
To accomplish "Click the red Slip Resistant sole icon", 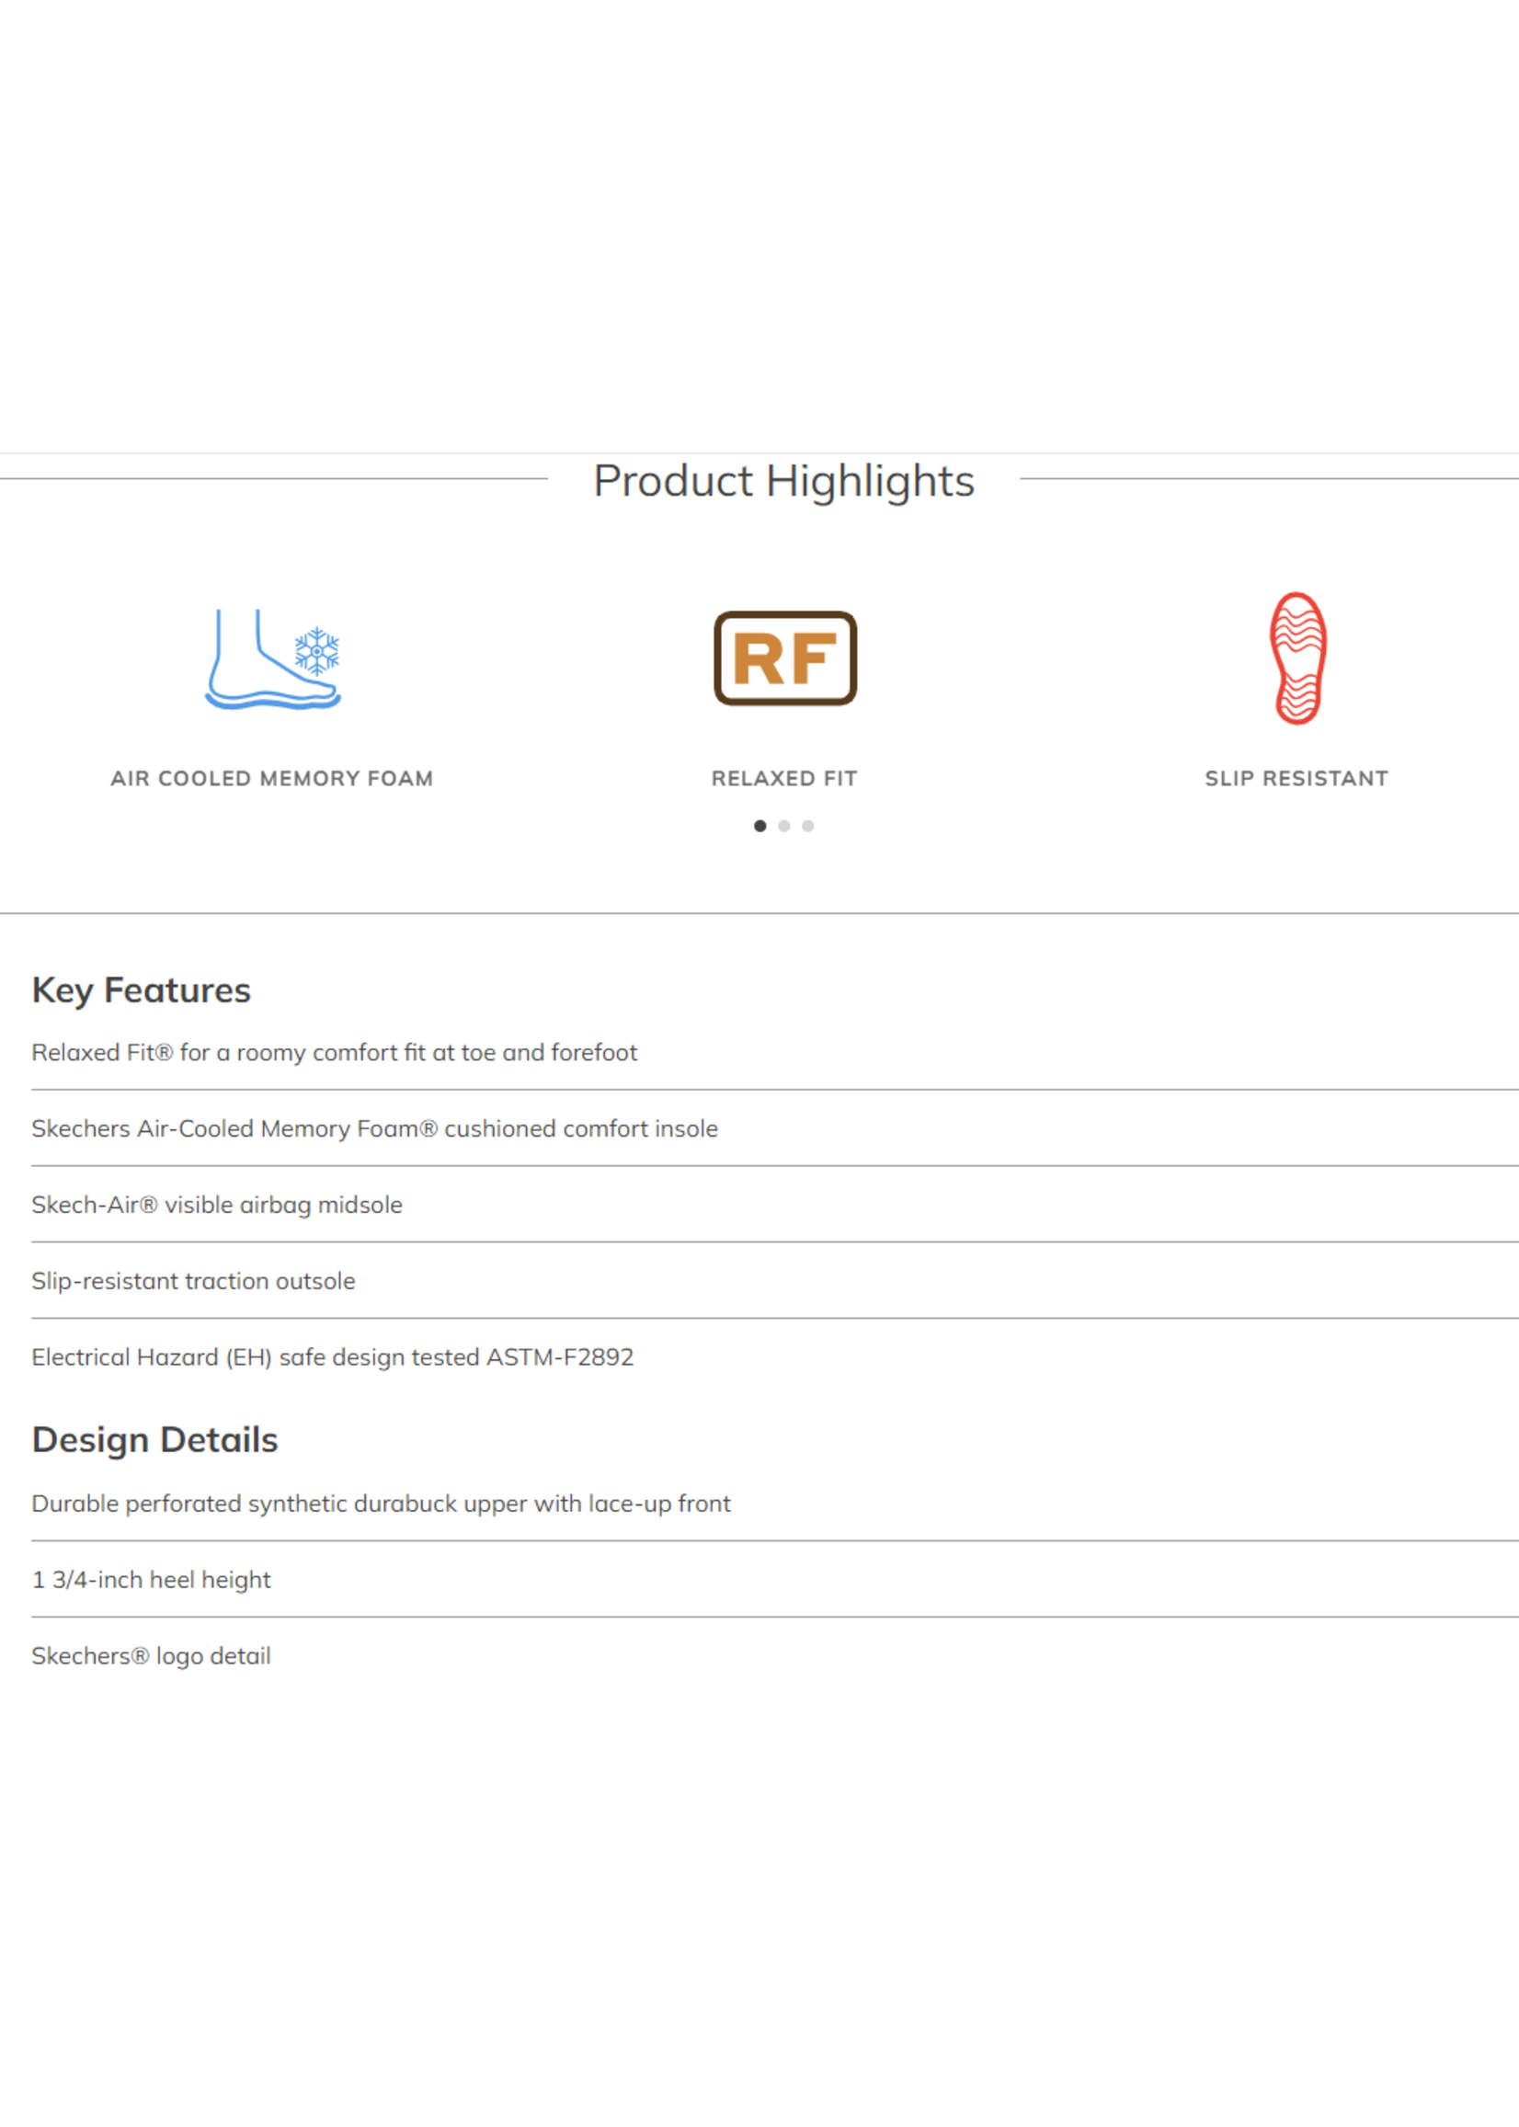I will (1297, 658).
